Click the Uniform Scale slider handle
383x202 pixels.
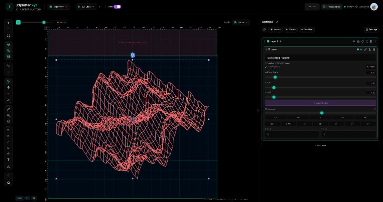pos(275,77)
